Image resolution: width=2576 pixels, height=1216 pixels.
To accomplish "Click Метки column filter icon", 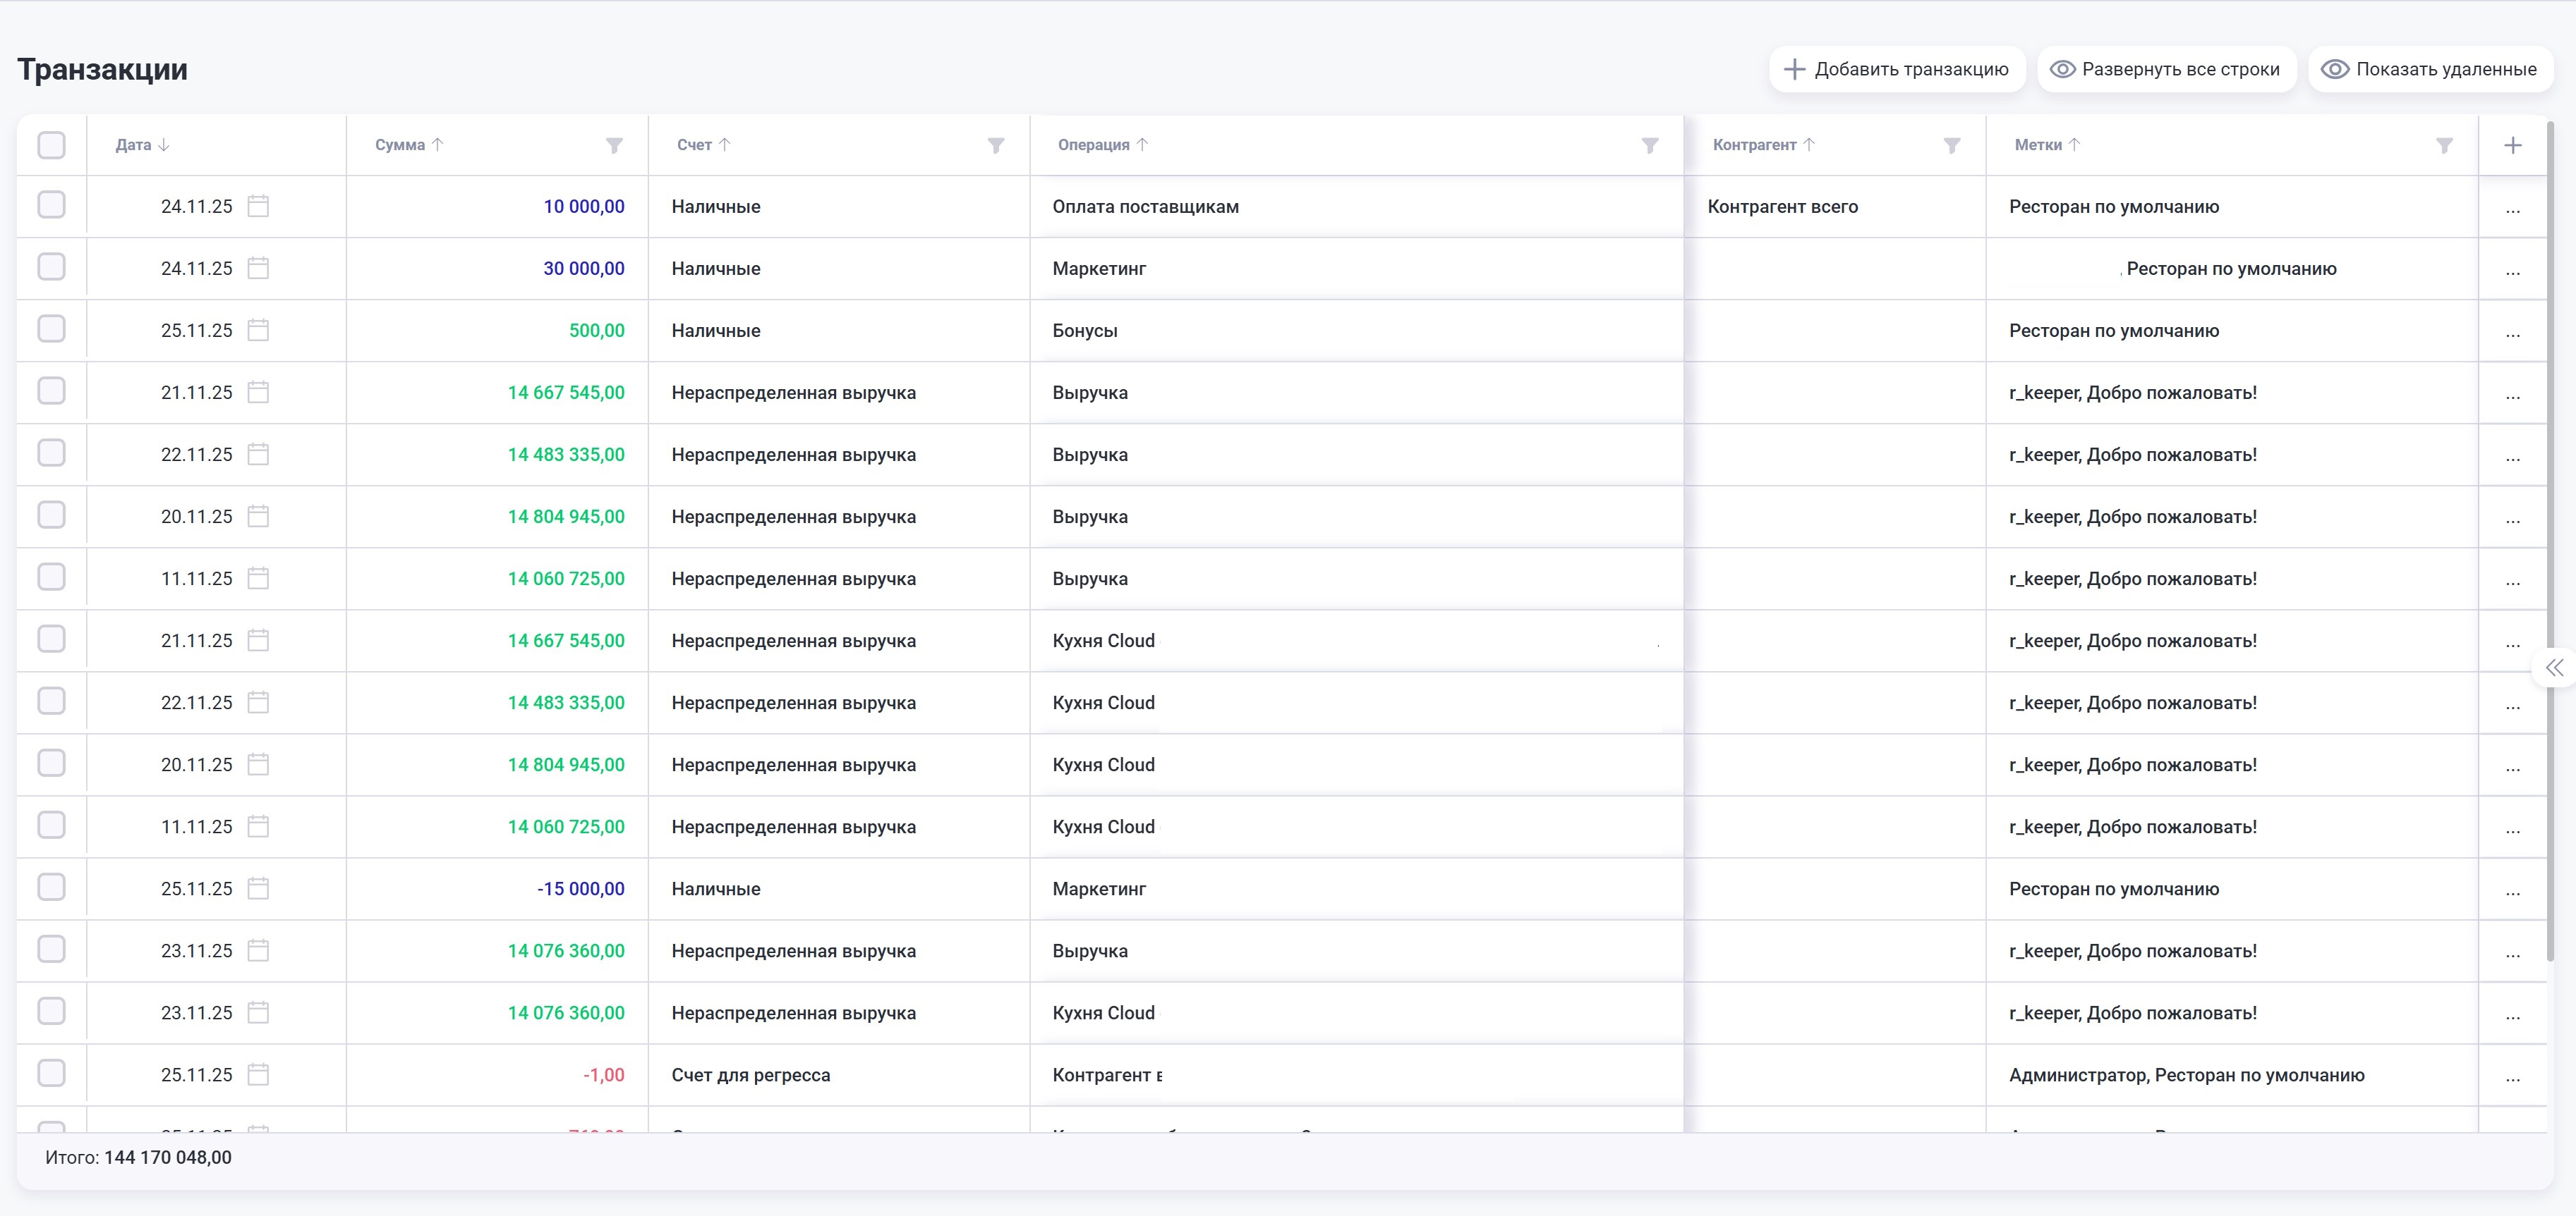I will pos(2444,146).
